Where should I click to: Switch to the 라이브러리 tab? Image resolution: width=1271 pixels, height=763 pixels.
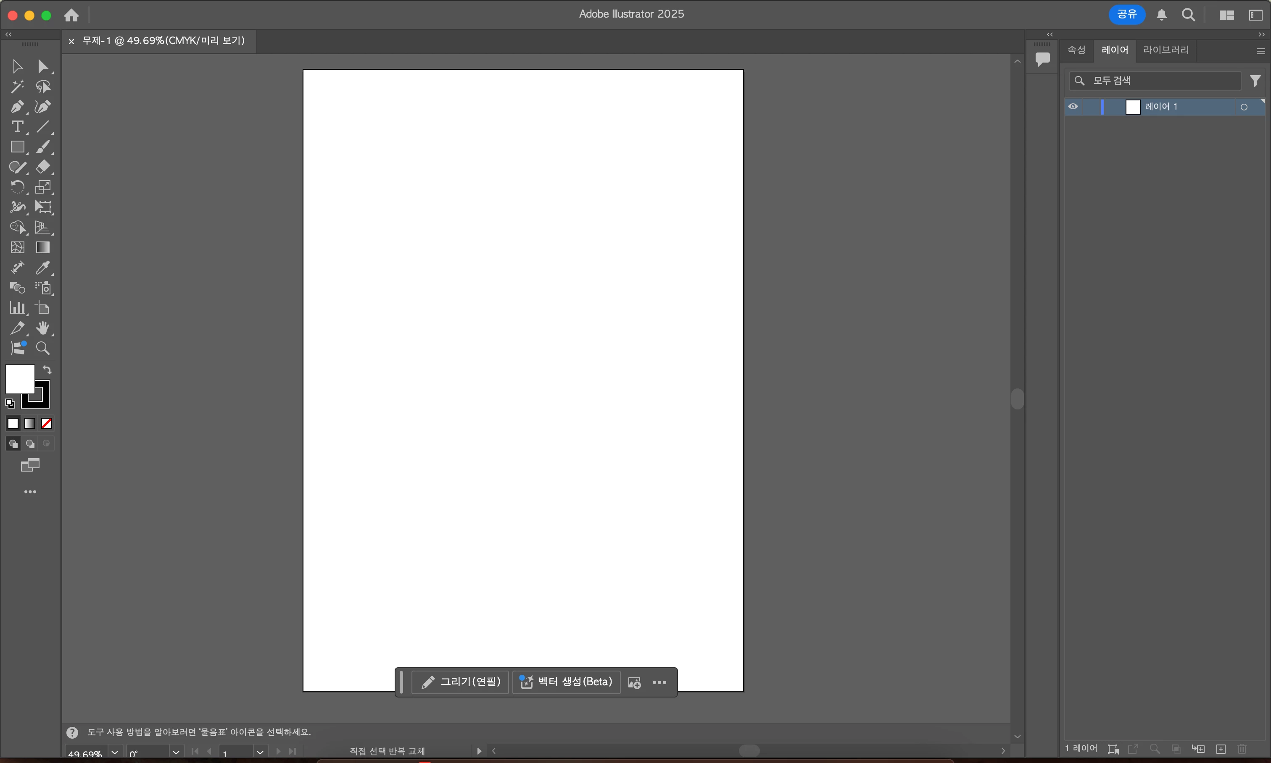tap(1166, 50)
